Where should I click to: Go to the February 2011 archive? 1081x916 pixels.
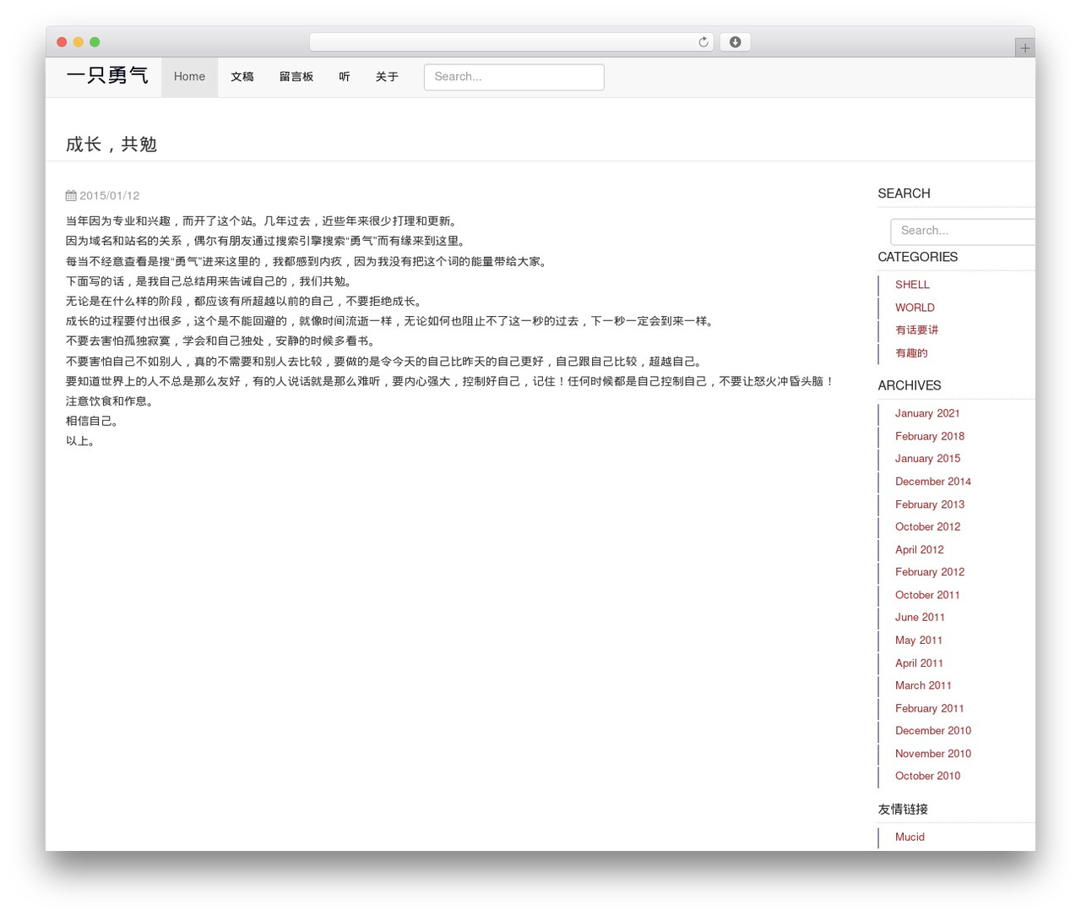tap(930, 708)
